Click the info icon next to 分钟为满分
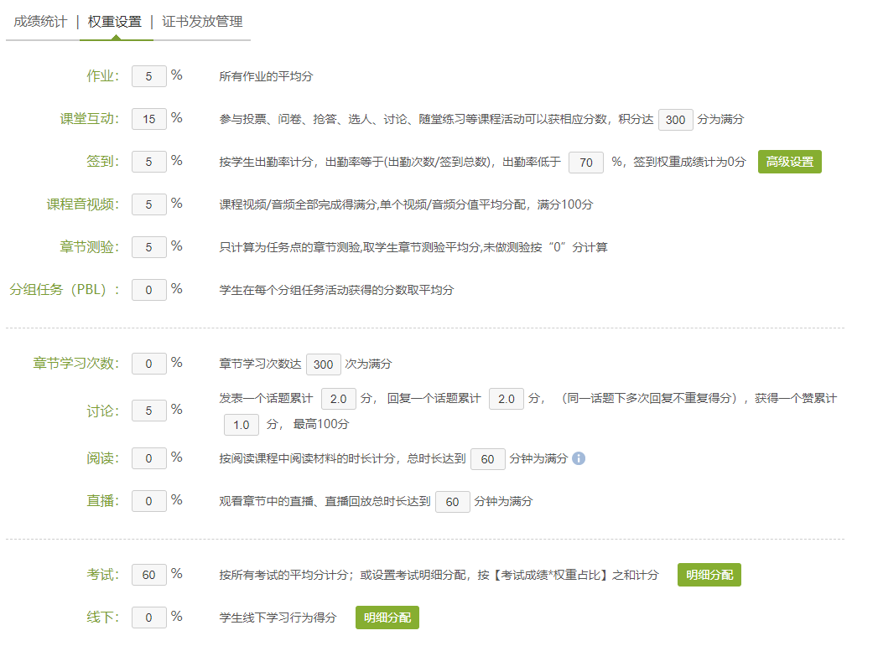Image resolution: width=878 pixels, height=646 pixels. pos(579,458)
